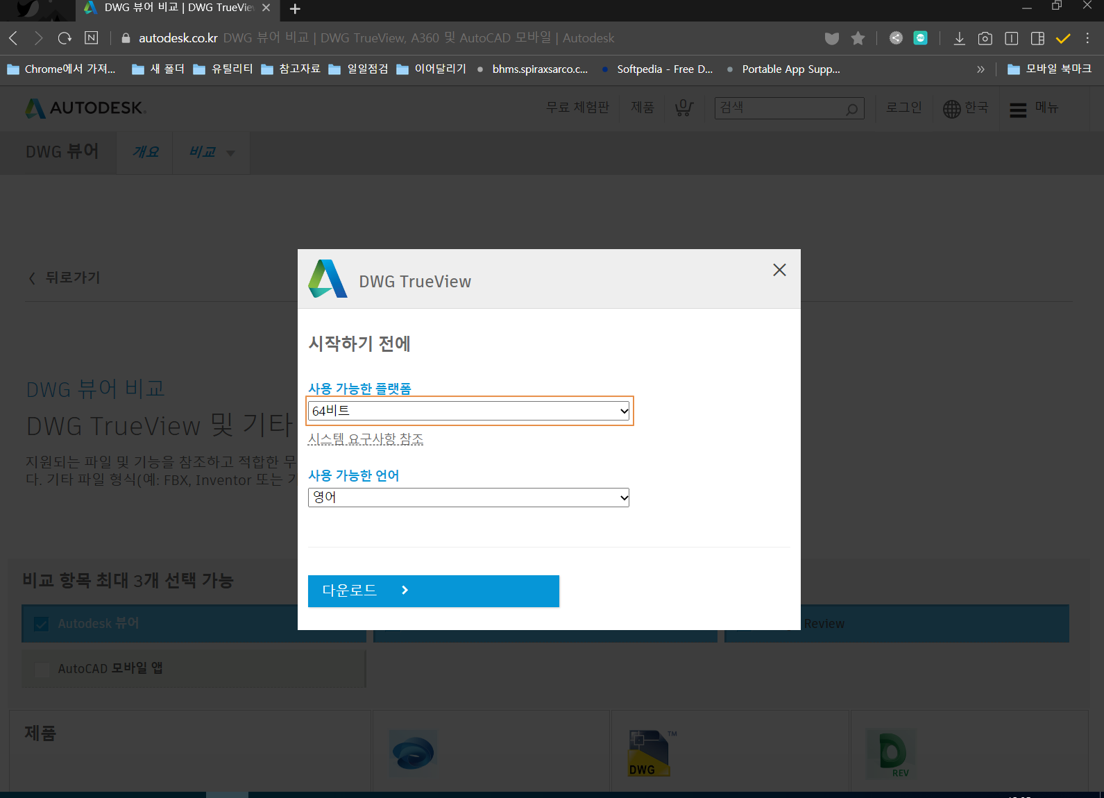Click the Review comparison option
Image resolution: width=1104 pixels, height=798 pixels.
pyautogui.click(x=897, y=623)
